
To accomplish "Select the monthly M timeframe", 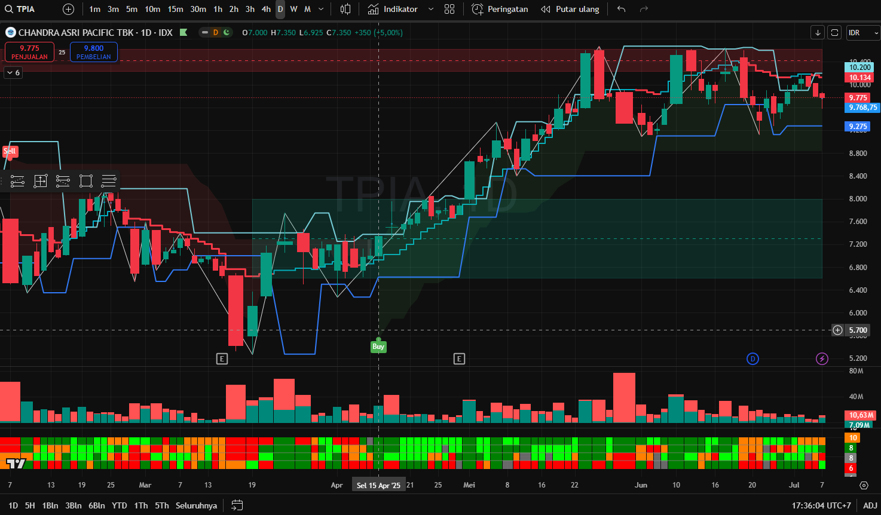I will [x=307, y=9].
